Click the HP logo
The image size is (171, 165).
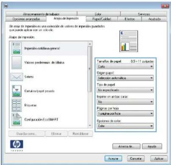pyautogui.click(x=17, y=144)
